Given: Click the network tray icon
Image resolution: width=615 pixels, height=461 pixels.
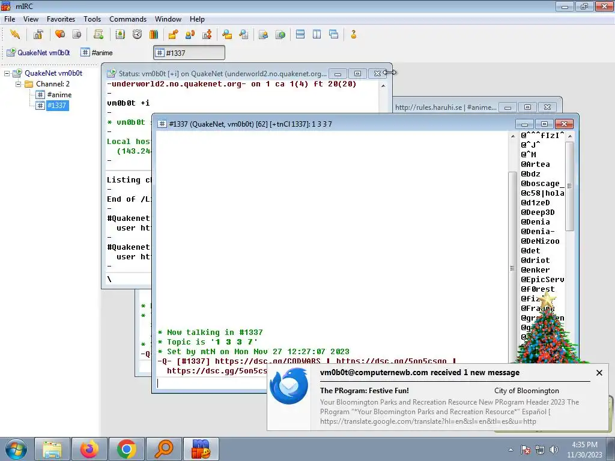Looking at the screenshot, I should [540, 450].
